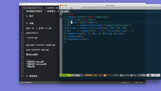Click the 'imagedestroy($im);' line in vim
The image size is (161, 91).
[x=78, y=39]
